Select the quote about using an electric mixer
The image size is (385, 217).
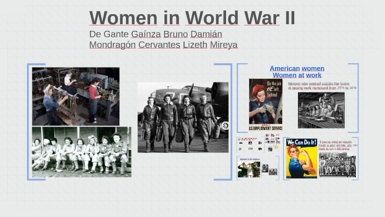pyautogui.click(x=338, y=145)
